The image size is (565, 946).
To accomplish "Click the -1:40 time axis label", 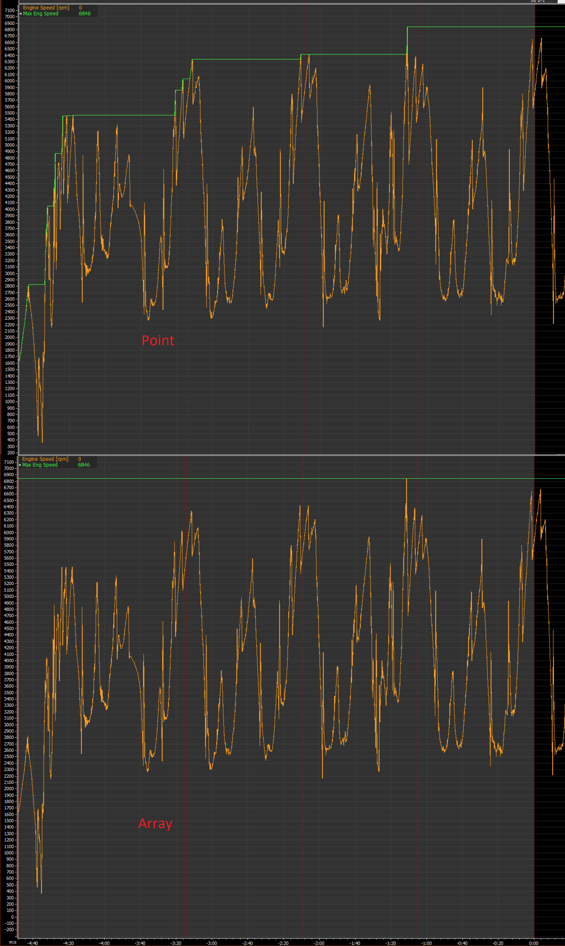I will (x=355, y=943).
